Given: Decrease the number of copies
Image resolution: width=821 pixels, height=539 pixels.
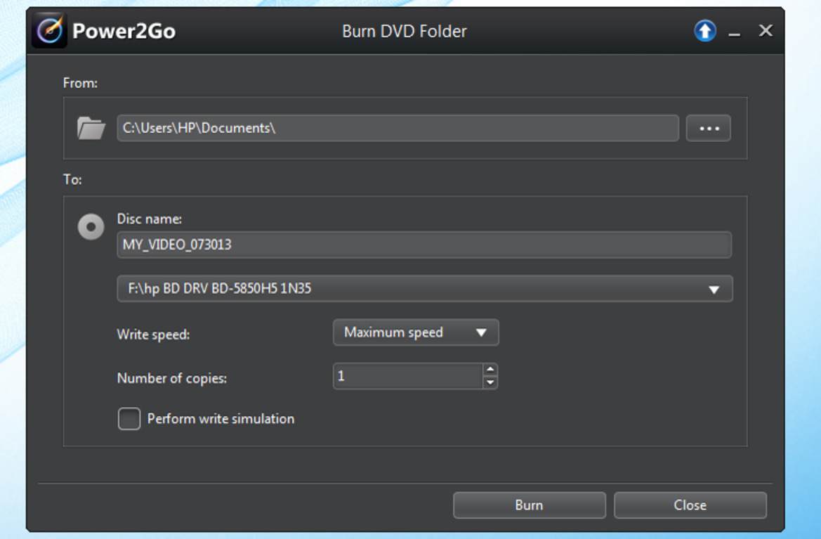Looking at the screenshot, I should (490, 382).
